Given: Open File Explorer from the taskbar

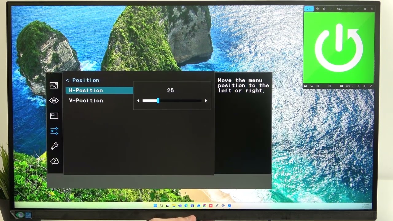Looking at the screenshot, I should 174,206.
